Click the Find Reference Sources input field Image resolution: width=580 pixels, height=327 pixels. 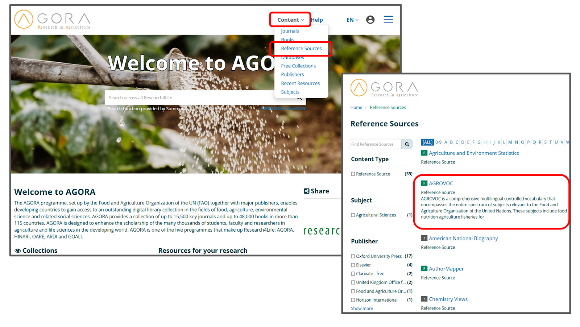376,144
